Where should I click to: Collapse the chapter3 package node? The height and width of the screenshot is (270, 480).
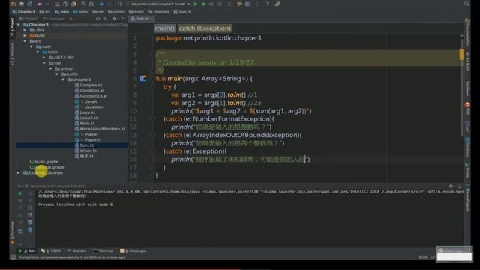pos(64,79)
